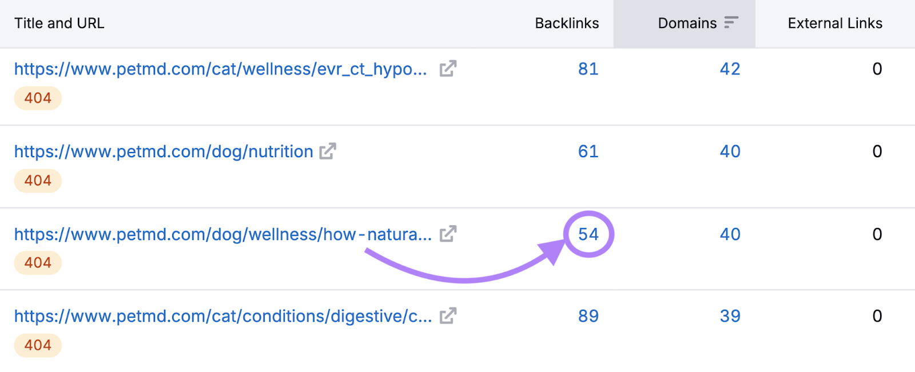915x372 pixels.
Task: Sort the table by Backlinks column
Action: coord(567,23)
